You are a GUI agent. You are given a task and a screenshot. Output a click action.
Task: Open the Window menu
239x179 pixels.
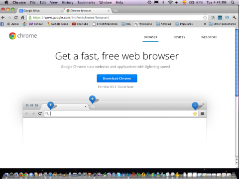tap(106, 2)
